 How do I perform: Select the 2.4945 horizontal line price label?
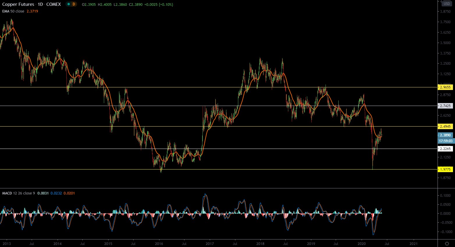(x=445, y=127)
